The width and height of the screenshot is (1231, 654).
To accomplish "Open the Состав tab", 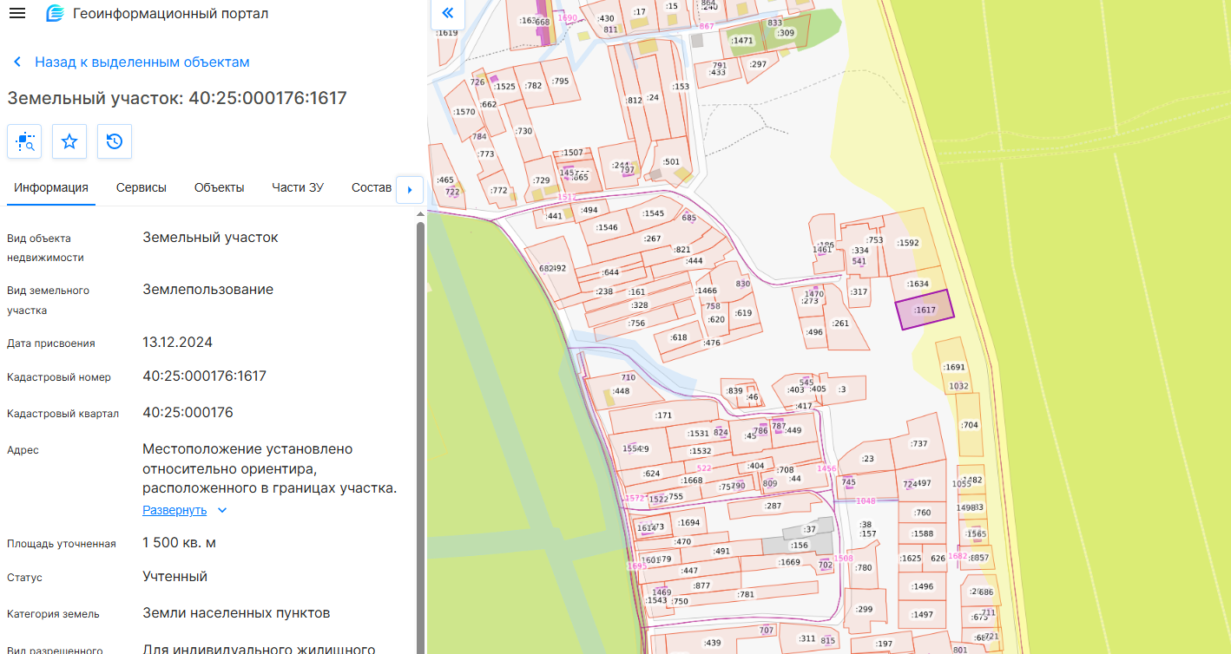I will pyautogui.click(x=372, y=187).
